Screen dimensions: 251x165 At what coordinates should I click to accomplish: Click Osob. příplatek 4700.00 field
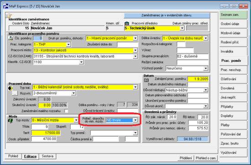(x=44, y=139)
